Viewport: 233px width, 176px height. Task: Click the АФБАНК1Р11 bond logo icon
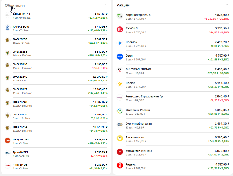[x=8, y=15]
